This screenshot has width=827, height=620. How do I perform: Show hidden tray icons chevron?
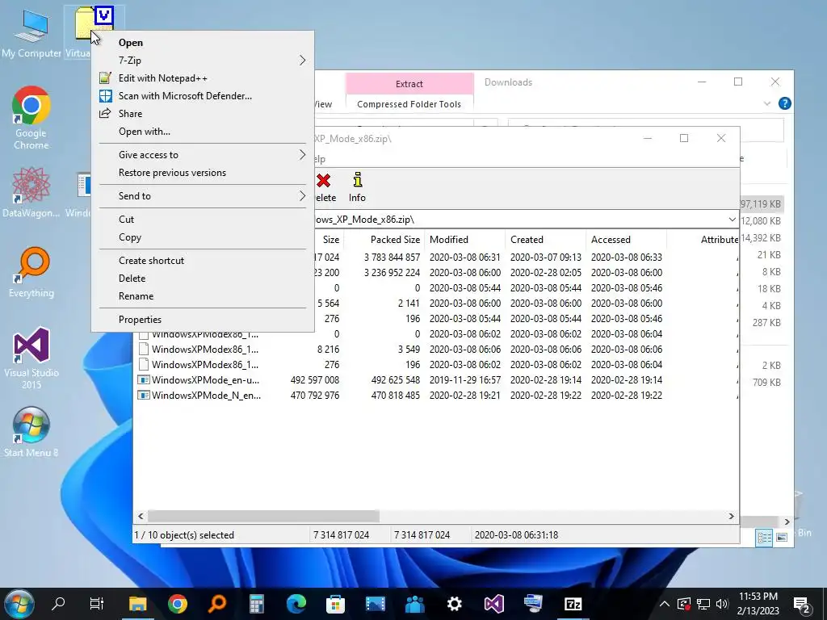click(x=665, y=604)
